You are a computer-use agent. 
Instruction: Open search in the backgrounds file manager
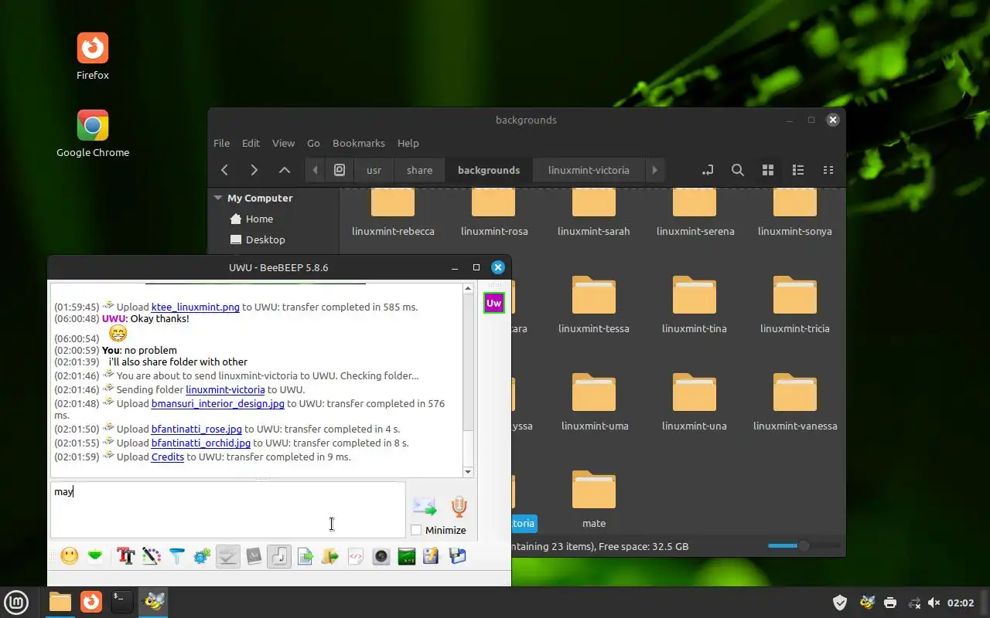(x=738, y=170)
